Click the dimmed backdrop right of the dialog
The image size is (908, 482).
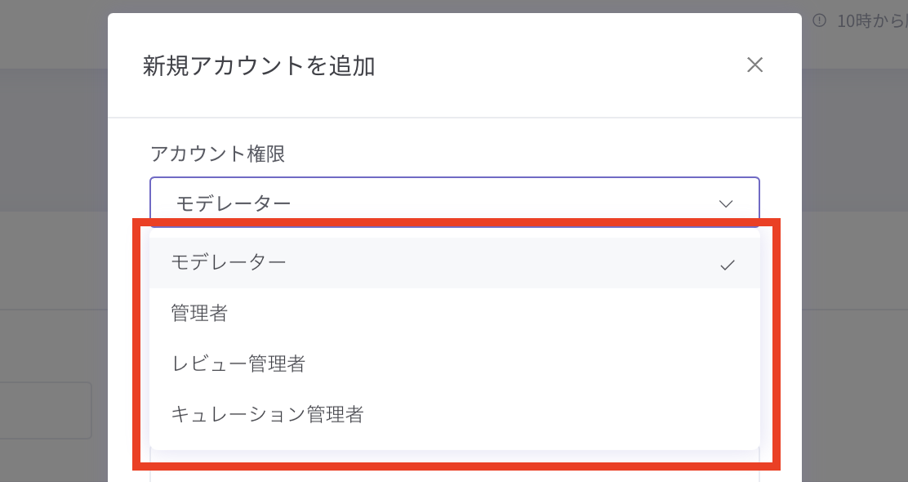point(853,245)
